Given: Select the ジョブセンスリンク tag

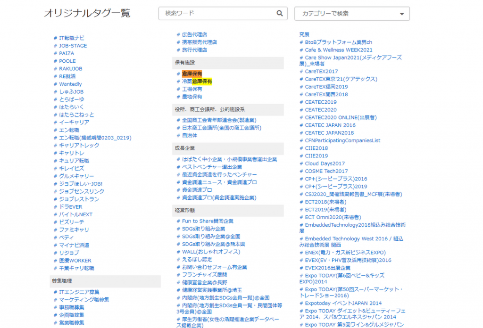Looking at the screenshot, I should 82,191.
